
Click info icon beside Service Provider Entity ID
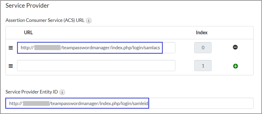click(x=62, y=92)
